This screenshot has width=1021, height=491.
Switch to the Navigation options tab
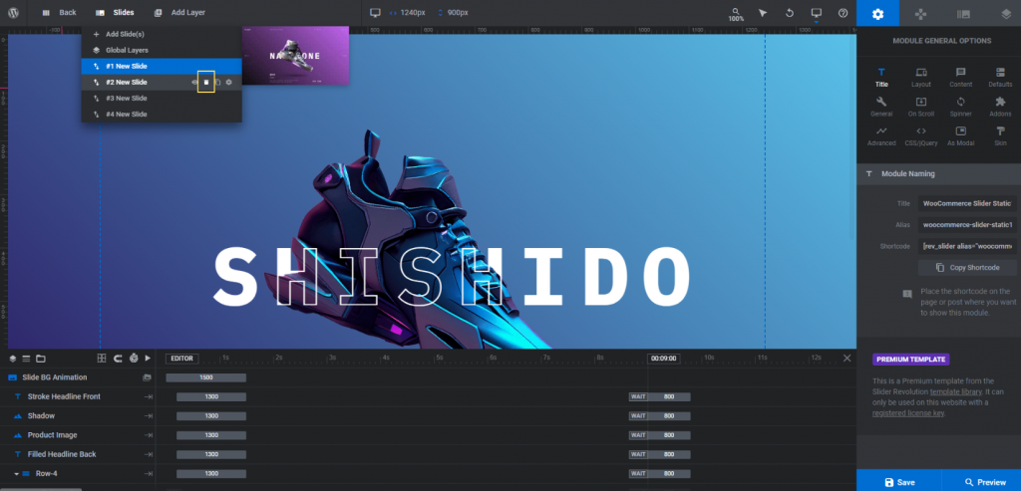point(920,13)
